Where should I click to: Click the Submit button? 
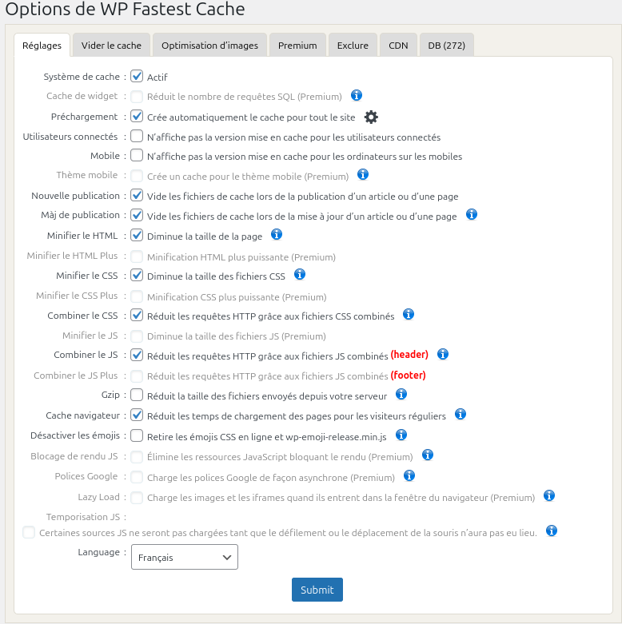[317, 590]
